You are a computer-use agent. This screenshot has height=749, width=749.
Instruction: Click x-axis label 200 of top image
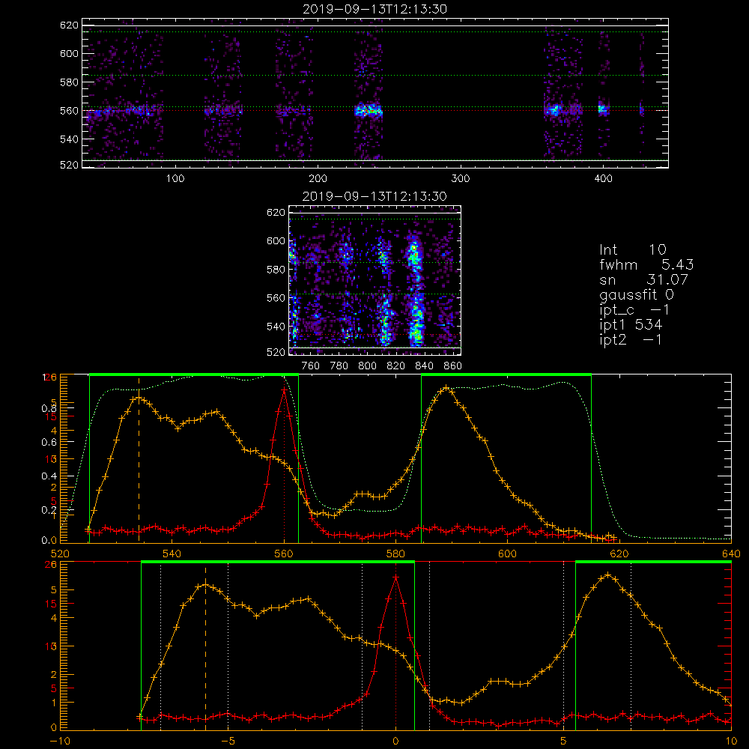[x=318, y=179]
